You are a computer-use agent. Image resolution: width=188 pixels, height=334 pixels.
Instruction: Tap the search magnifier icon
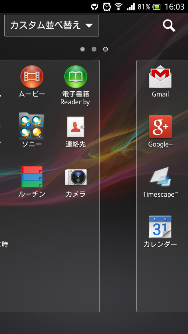tap(169, 26)
